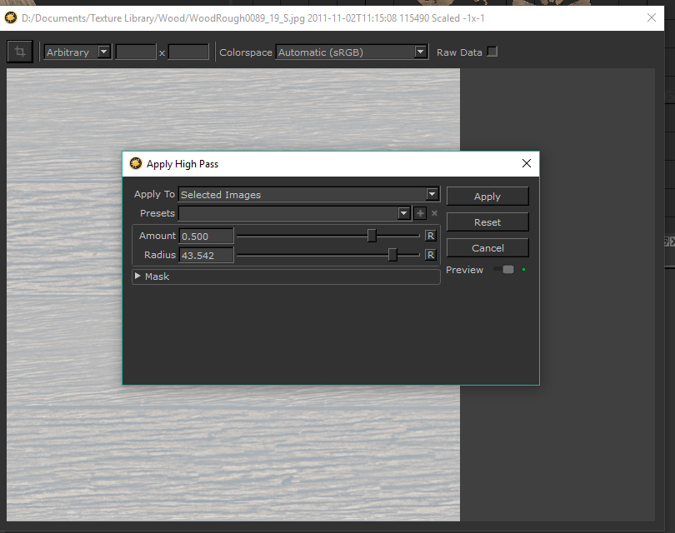Click the Cancel button
The height and width of the screenshot is (533, 675).
tap(487, 248)
